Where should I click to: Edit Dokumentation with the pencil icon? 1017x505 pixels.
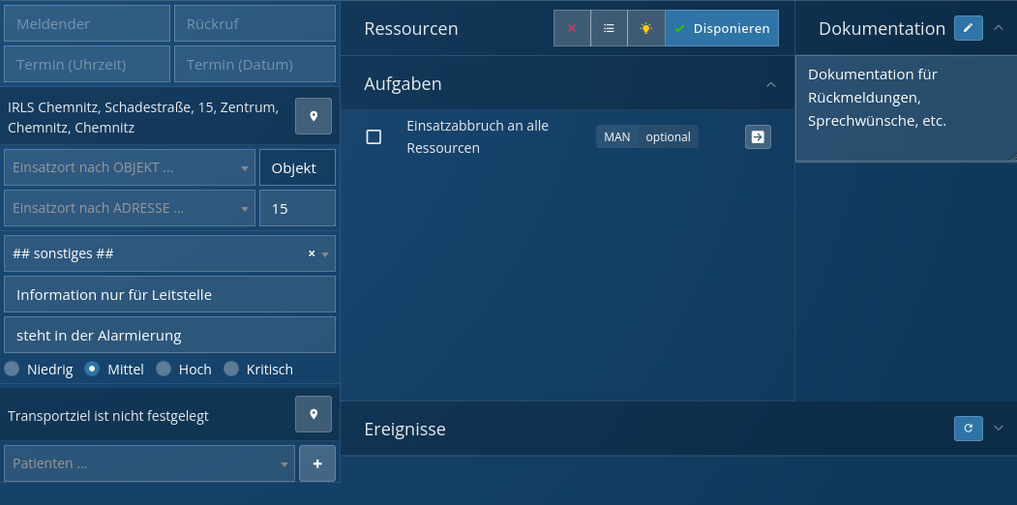coord(968,28)
